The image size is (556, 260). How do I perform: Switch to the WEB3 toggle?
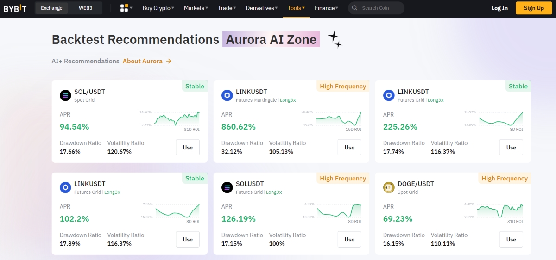pyautogui.click(x=85, y=8)
